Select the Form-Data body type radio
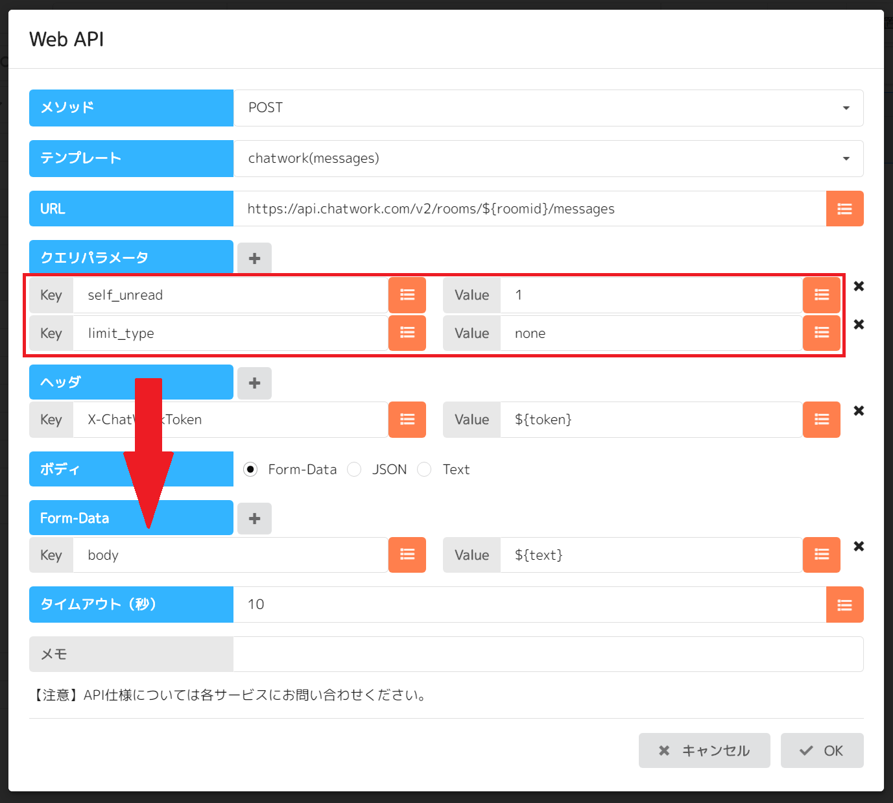This screenshot has width=893, height=803. [251, 470]
